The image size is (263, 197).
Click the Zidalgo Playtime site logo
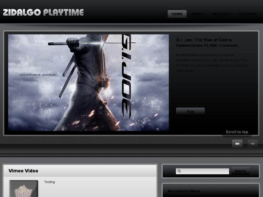pyautogui.click(x=43, y=12)
